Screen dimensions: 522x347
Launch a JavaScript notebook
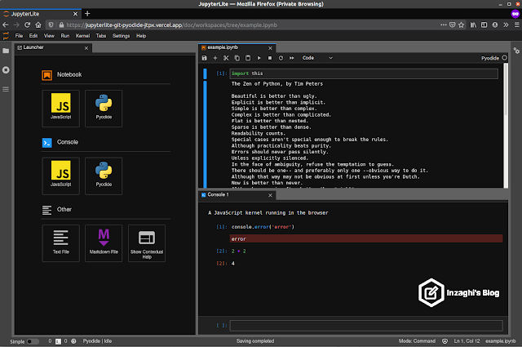(61, 109)
